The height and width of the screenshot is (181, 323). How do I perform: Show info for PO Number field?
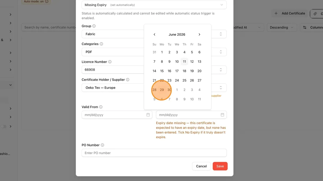click(x=102, y=145)
